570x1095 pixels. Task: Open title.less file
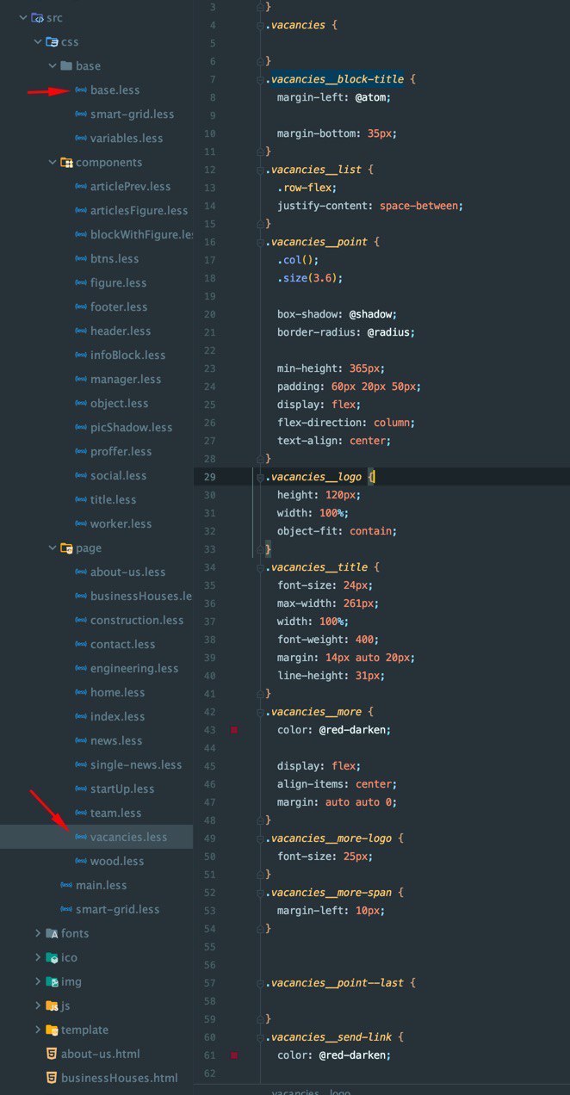point(113,499)
